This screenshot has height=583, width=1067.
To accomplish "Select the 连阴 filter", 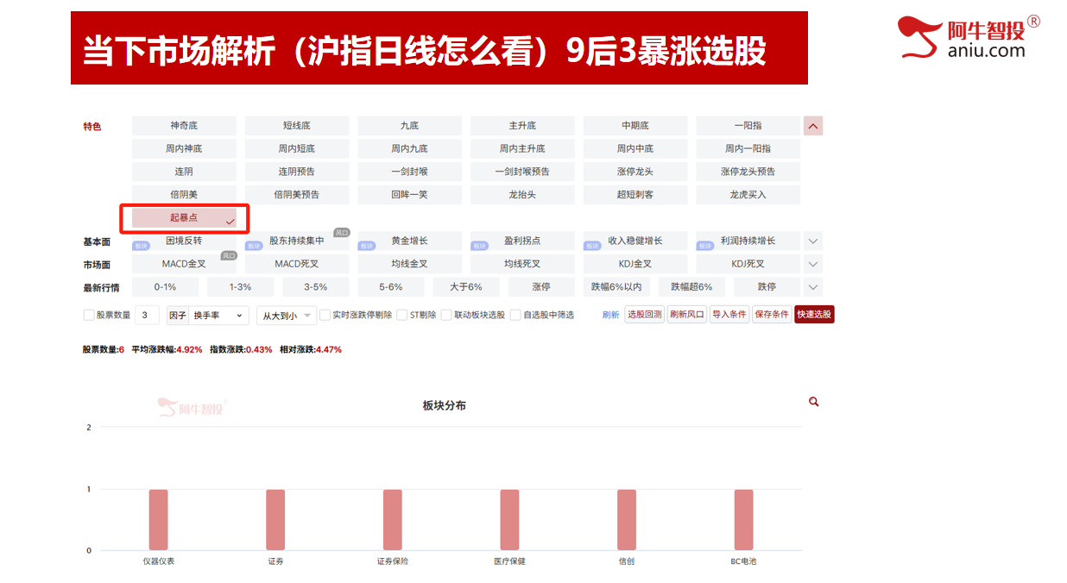I will tap(184, 172).
